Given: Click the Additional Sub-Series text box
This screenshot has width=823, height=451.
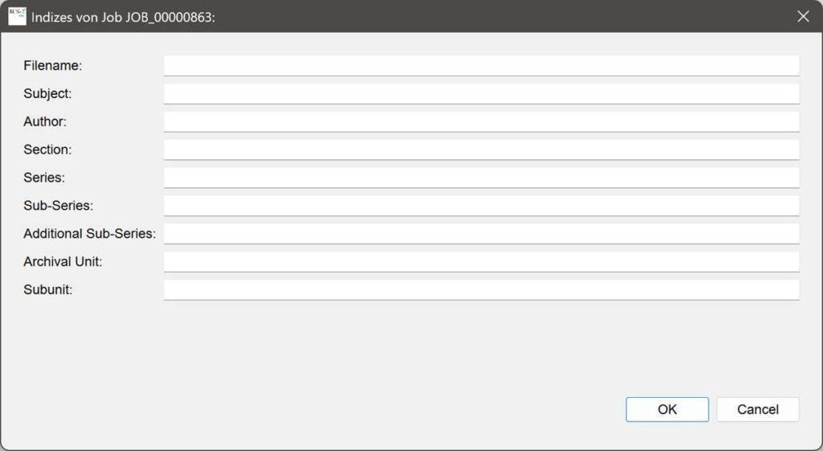Looking at the screenshot, I should (481, 234).
